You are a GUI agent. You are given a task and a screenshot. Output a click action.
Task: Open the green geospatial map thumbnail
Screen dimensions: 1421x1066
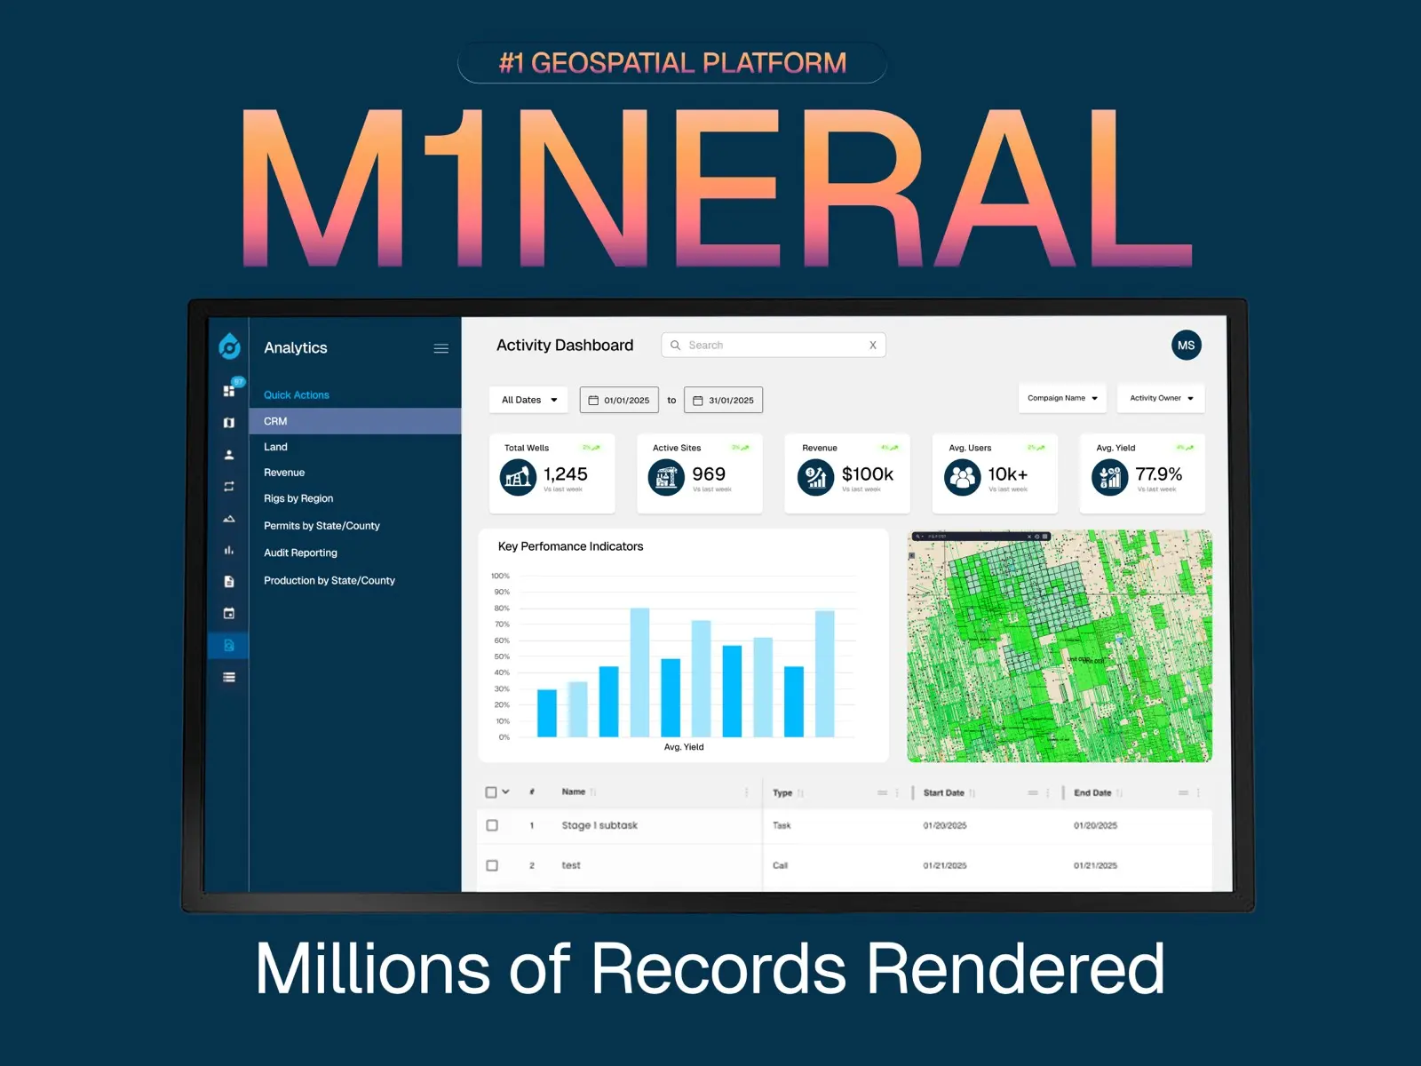1060,646
